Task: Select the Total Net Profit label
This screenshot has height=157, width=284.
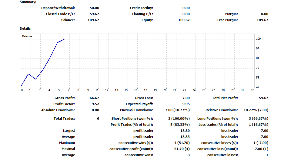Action: click(x=225, y=98)
